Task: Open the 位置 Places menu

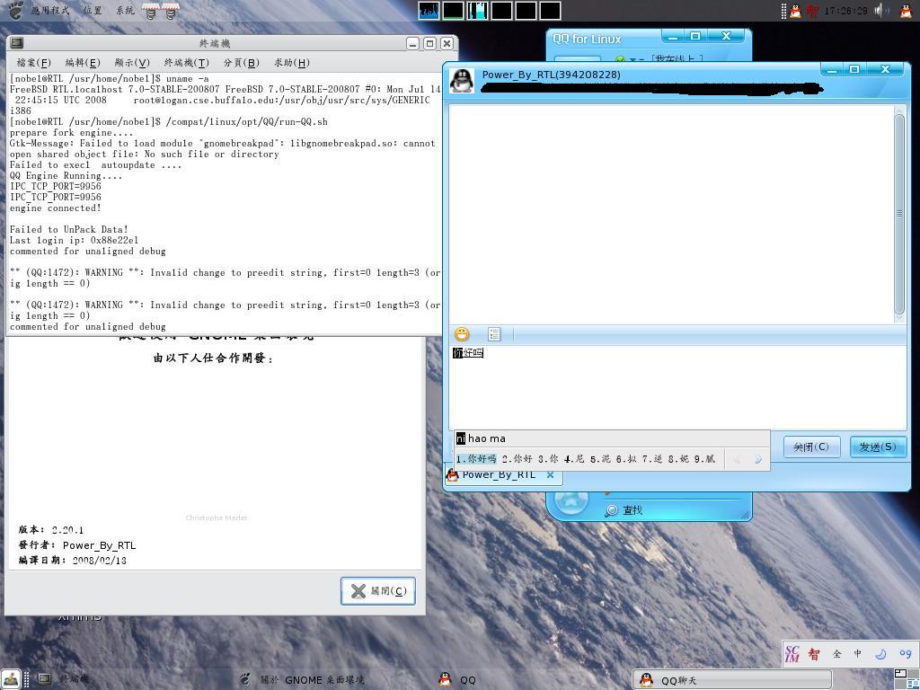Action: click(x=93, y=11)
